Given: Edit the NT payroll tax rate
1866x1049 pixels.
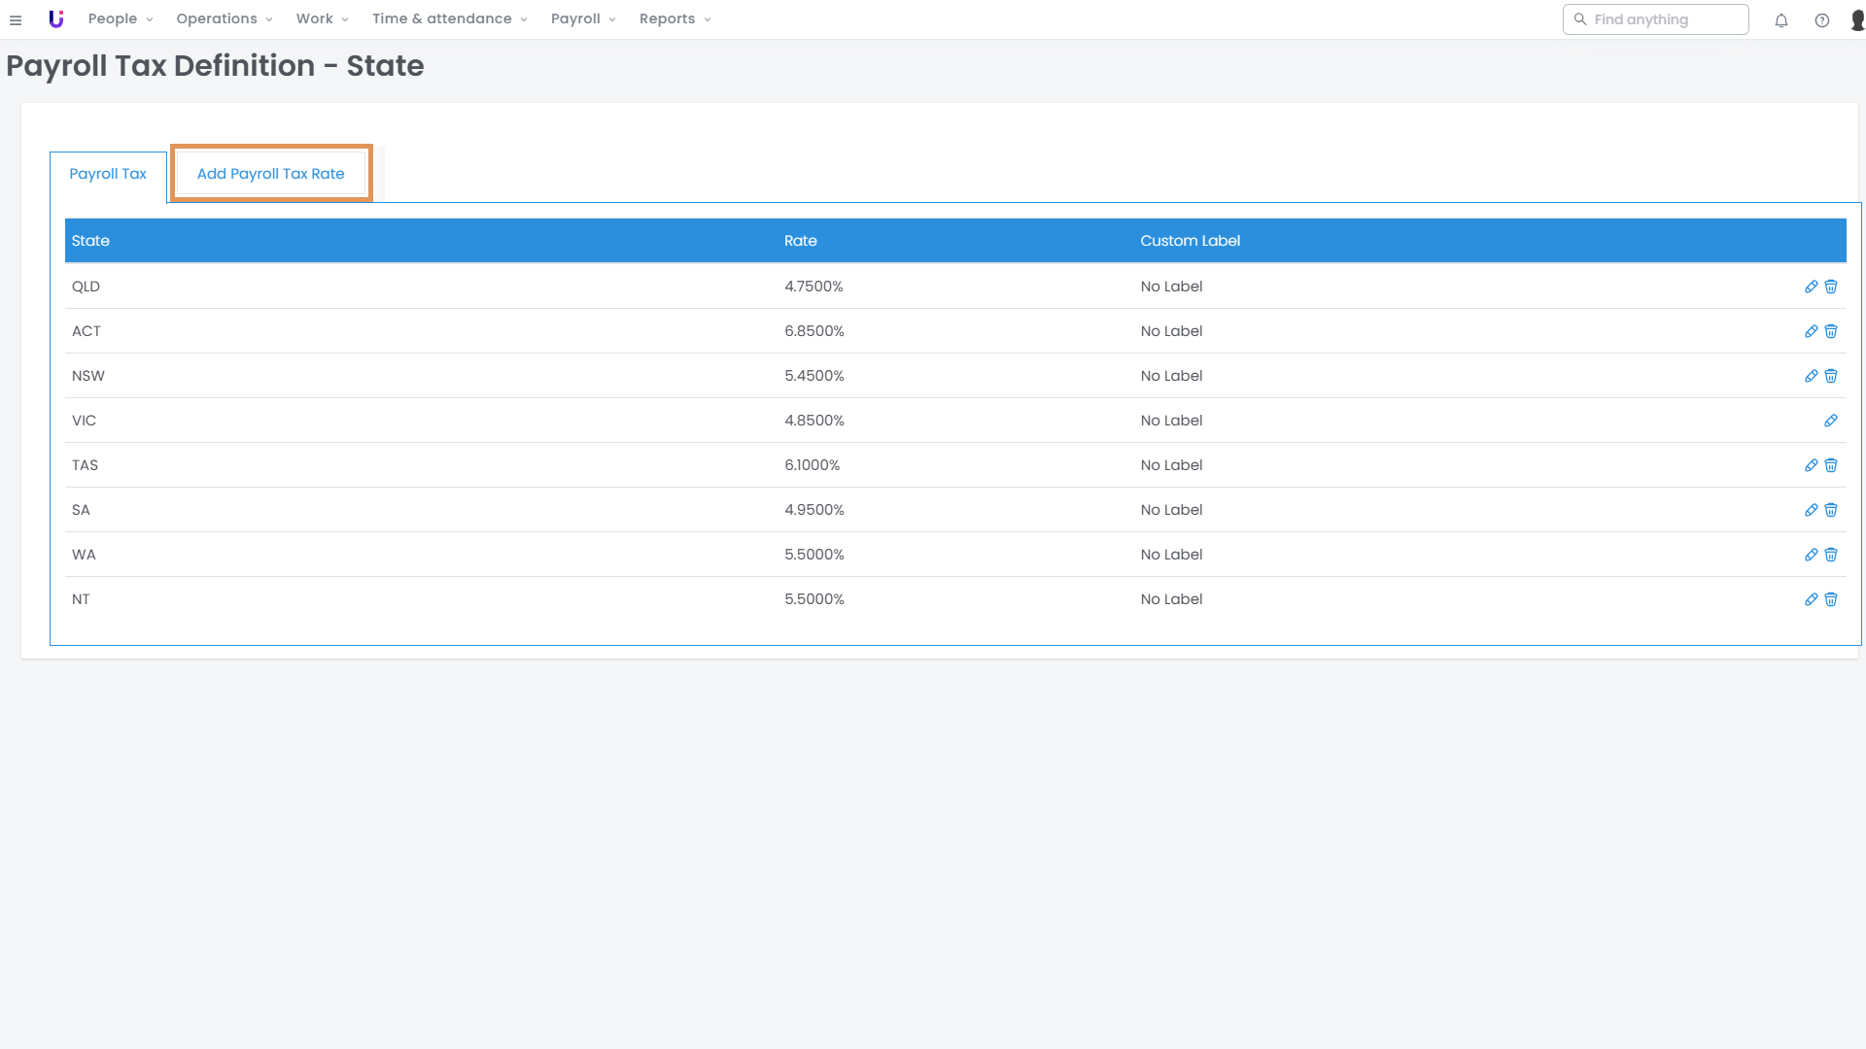Looking at the screenshot, I should pos(1812,599).
